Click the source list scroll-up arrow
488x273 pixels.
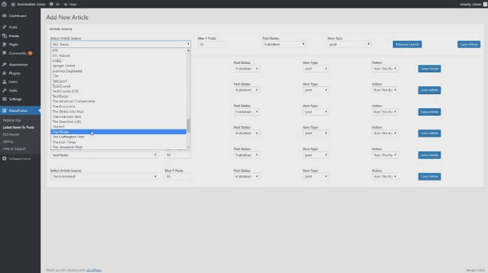pyautogui.click(x=188, y=50)
